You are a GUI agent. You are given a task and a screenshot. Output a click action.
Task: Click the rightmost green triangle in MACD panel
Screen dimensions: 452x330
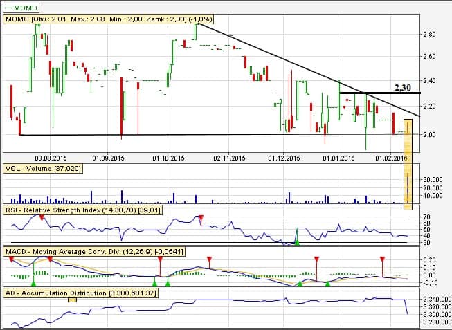327,284
